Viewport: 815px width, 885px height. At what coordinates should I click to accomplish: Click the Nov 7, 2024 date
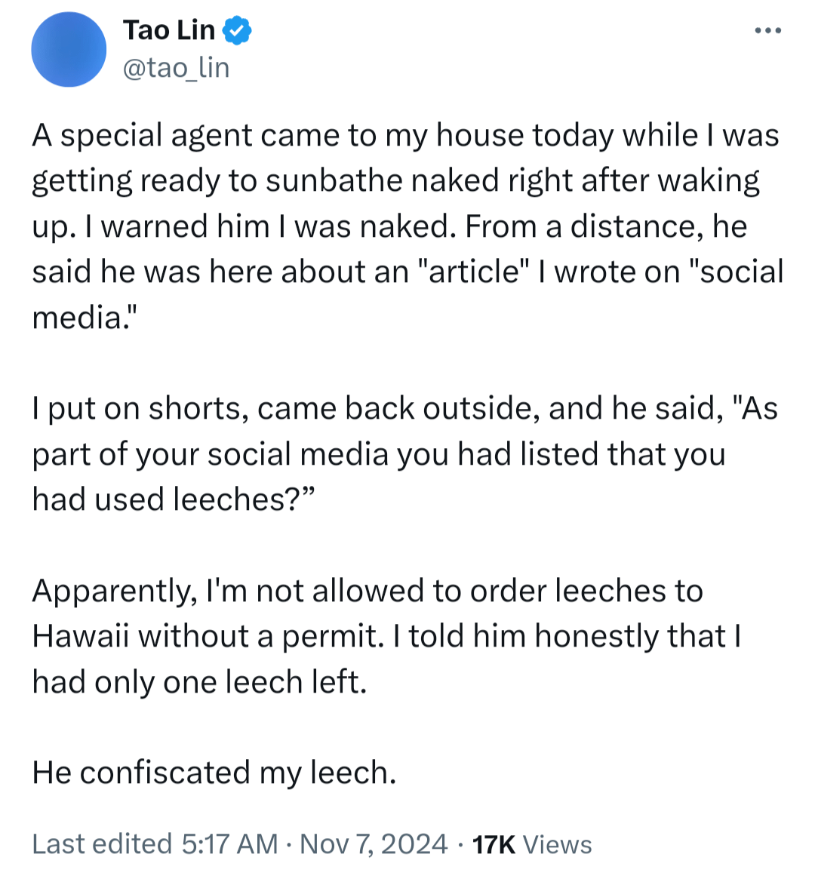tap(374, 844)
